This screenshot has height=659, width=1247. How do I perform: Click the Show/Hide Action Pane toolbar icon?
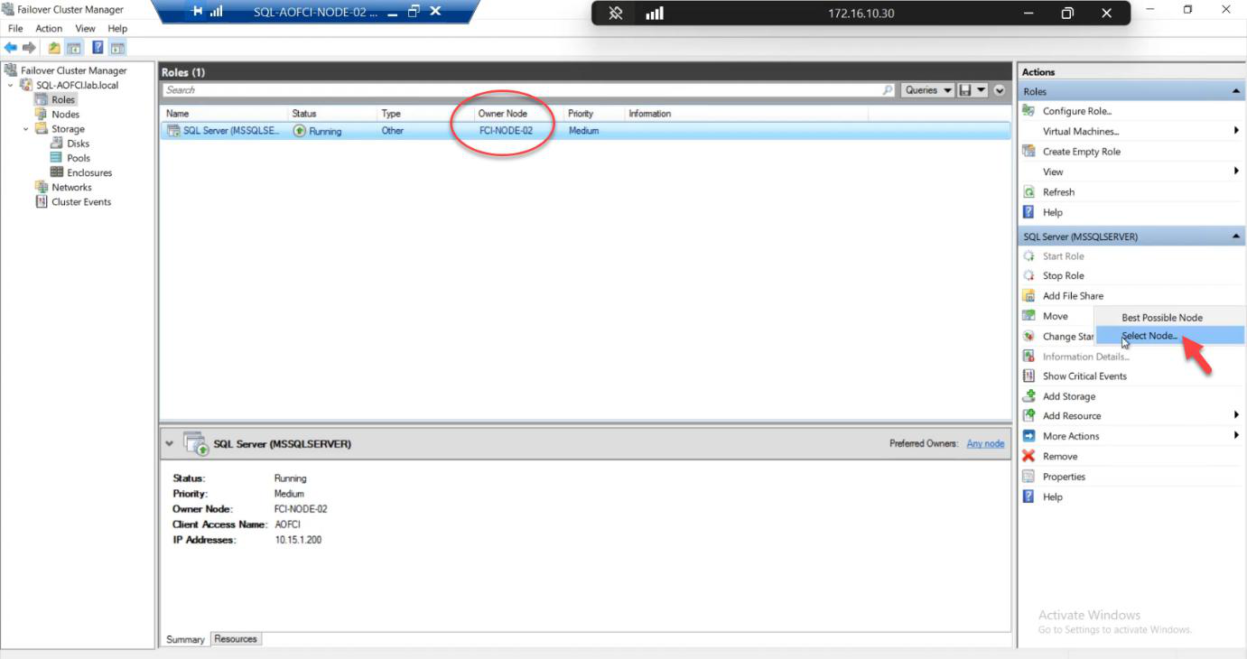coord(117,48)
